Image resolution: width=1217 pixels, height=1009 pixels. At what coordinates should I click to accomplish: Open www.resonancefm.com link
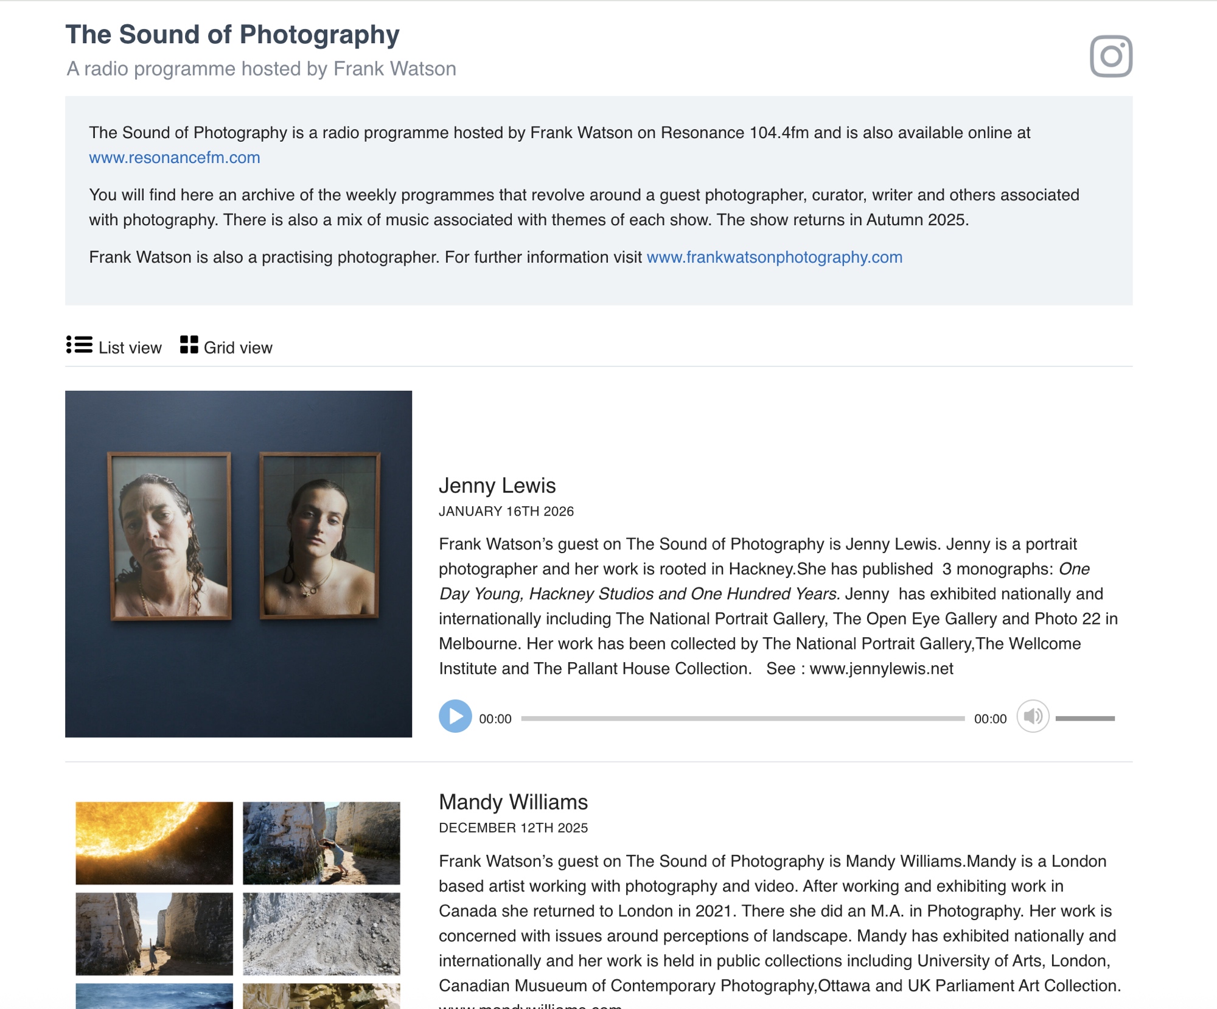coord(174,158)
